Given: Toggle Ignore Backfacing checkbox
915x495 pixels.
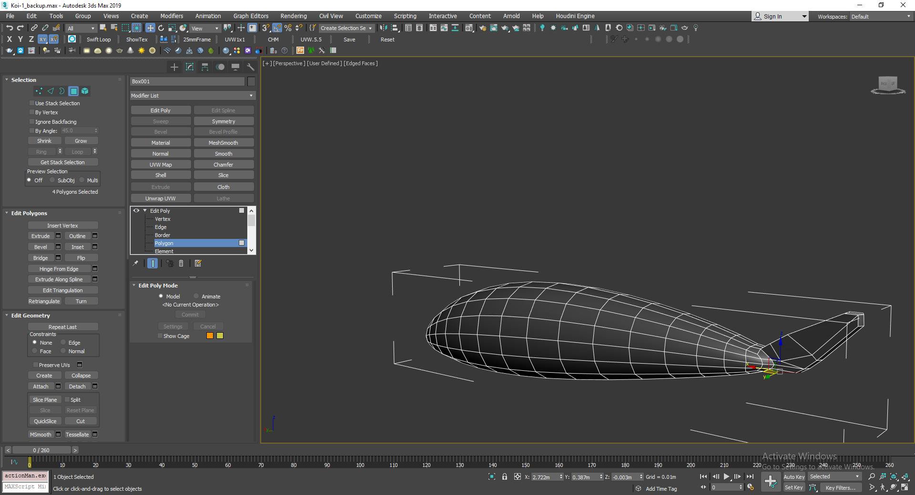Looking at the screenshot, I should pyautogui.click(x=32, y=122).
